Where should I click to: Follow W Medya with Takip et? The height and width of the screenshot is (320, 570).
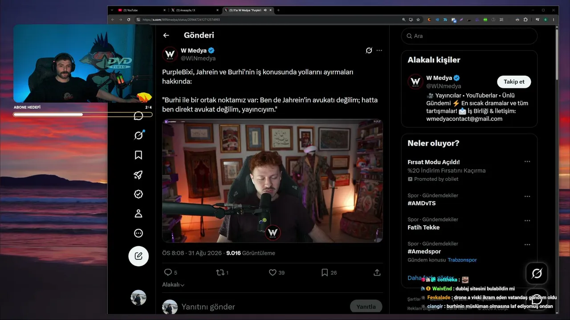(x=514, y=82)
